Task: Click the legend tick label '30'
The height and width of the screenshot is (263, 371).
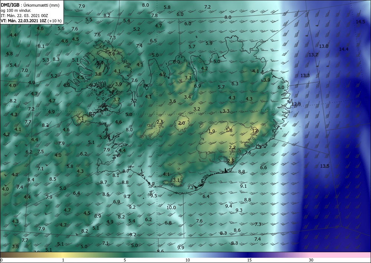Action: (x=311, y=260)
